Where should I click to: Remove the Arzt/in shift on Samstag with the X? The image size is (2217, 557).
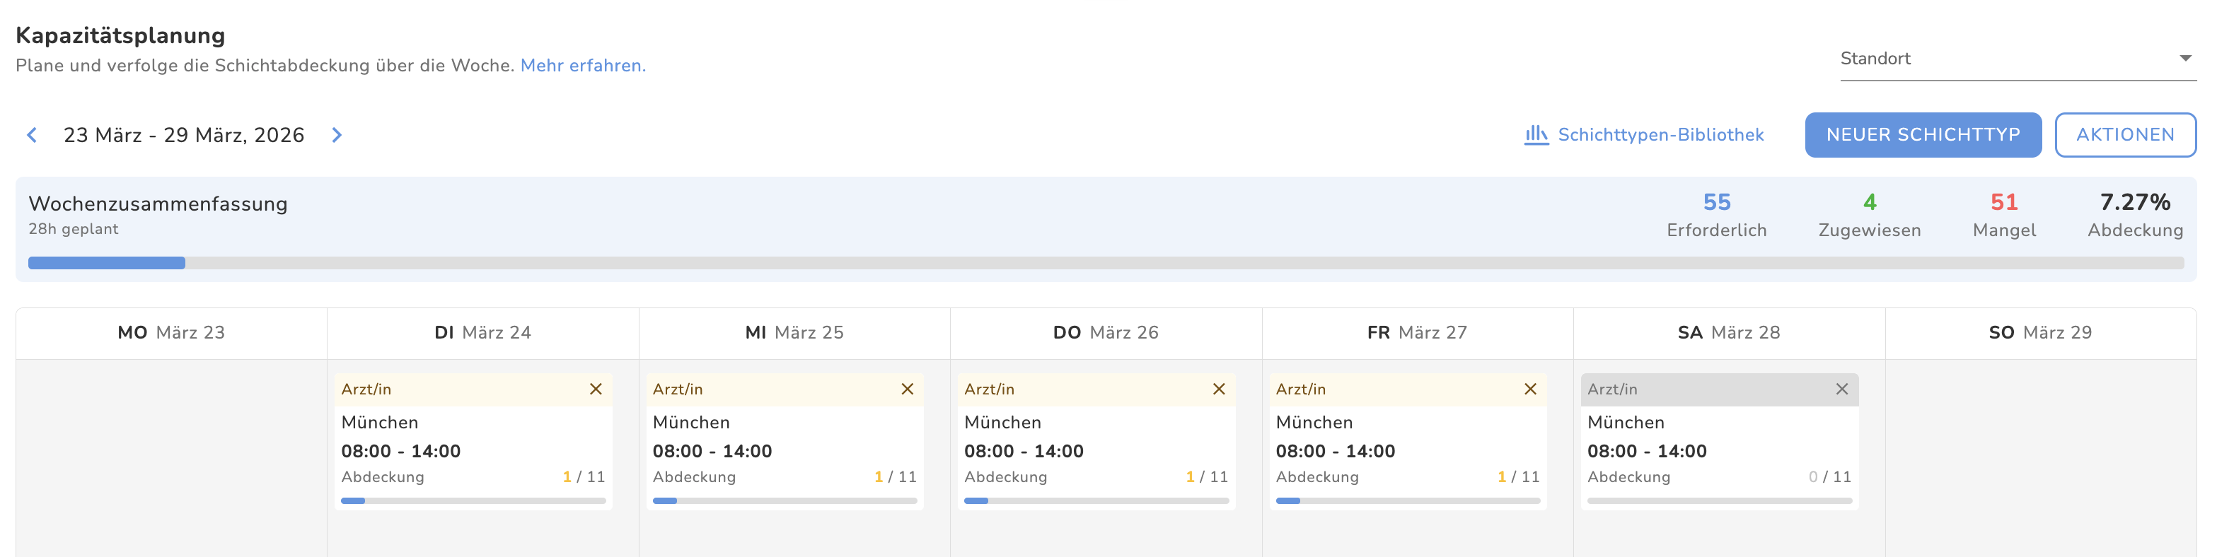click(x=1842, y=389)
